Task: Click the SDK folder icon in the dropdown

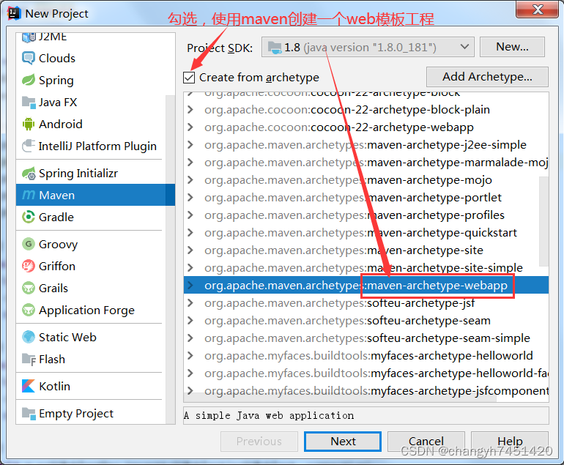Action: click(x=275, y=47)
